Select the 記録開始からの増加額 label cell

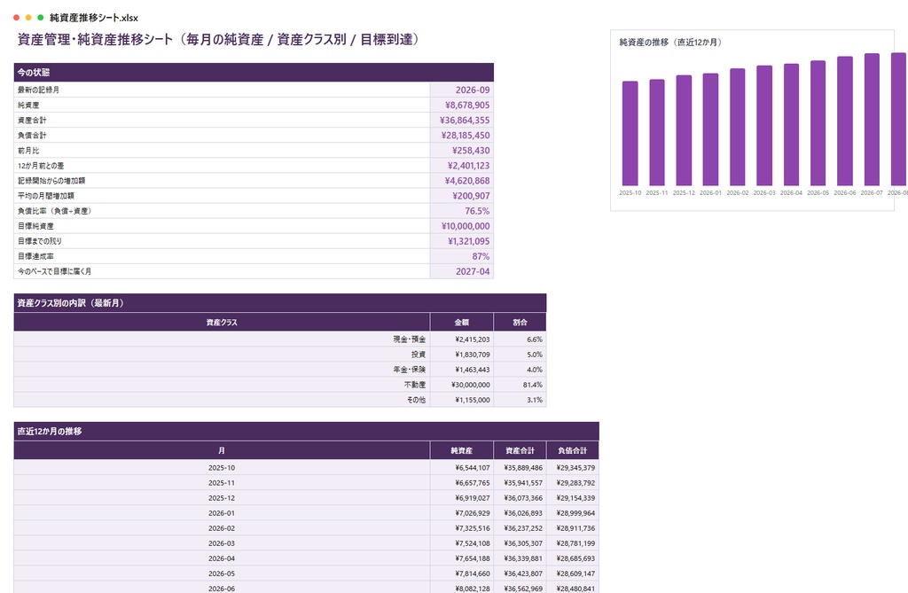[222, 181]
